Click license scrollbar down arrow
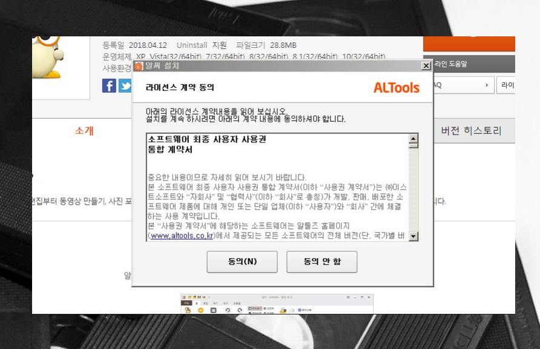This screenshot has width=540, height=349. [413, 236]
